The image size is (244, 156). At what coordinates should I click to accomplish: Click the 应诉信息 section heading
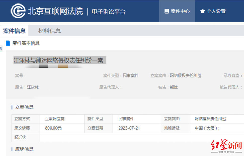coord(24,149)
